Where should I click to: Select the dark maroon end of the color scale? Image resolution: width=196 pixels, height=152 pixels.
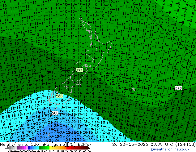click(x=88, y=148)
